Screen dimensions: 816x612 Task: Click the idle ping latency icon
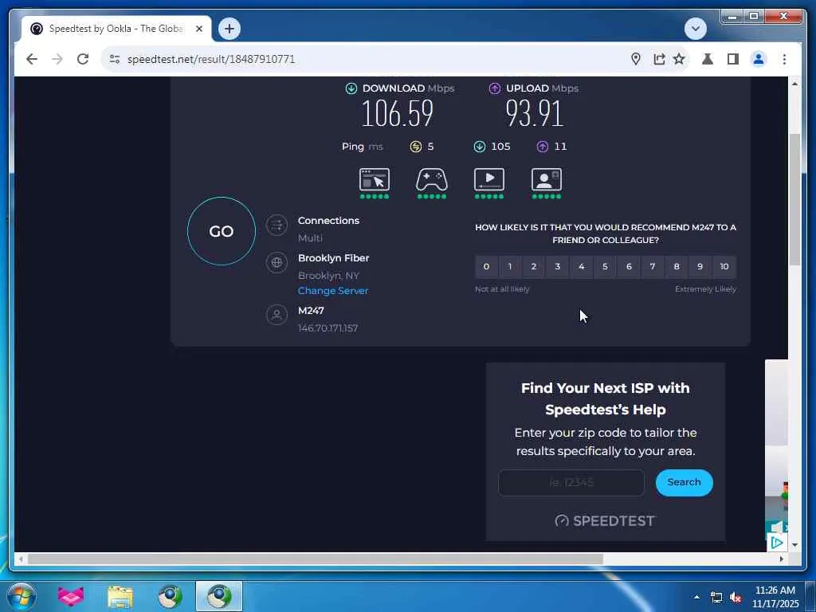[x=416, y=147]
